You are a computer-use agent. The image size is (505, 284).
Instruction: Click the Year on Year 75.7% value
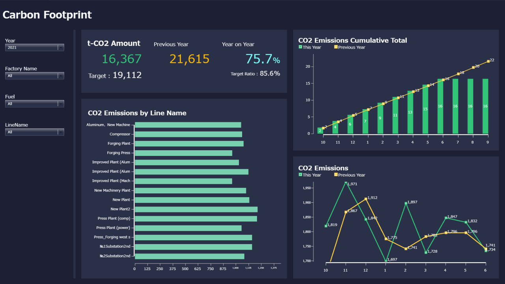(263, 59)
